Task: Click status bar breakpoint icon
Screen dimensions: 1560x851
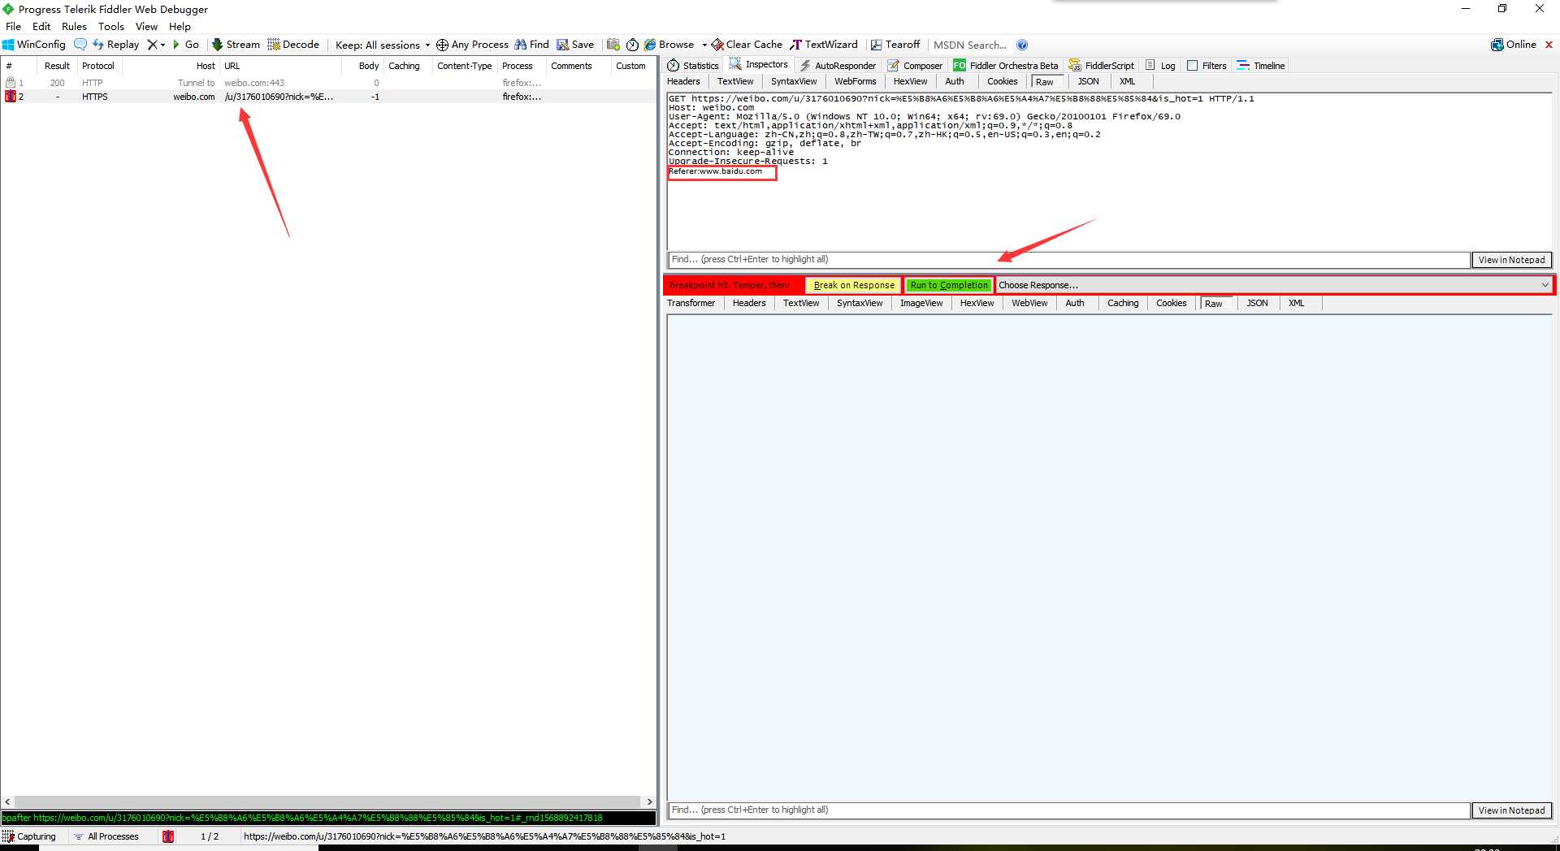Action: pyautogui.click(x=168, y=836)
